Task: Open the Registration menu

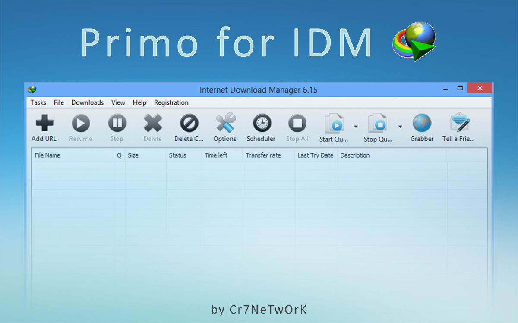Action: pyautogui.click(x=171, y=102)
